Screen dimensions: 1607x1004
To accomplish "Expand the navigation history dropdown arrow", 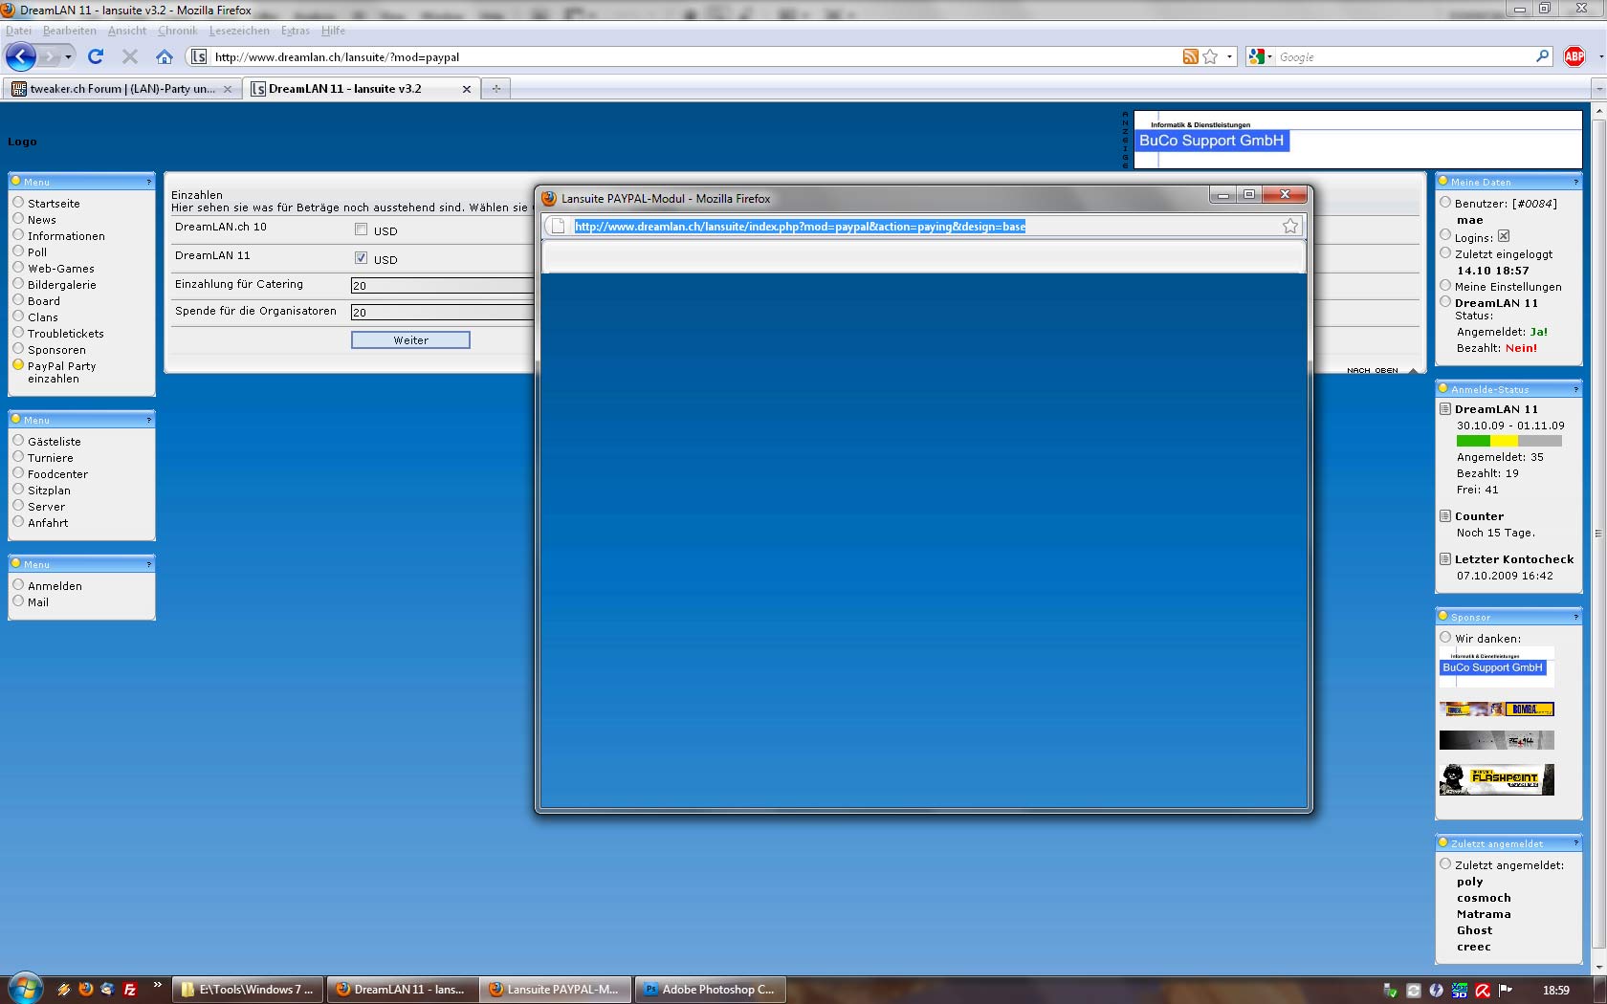I will tap(68, 57).
